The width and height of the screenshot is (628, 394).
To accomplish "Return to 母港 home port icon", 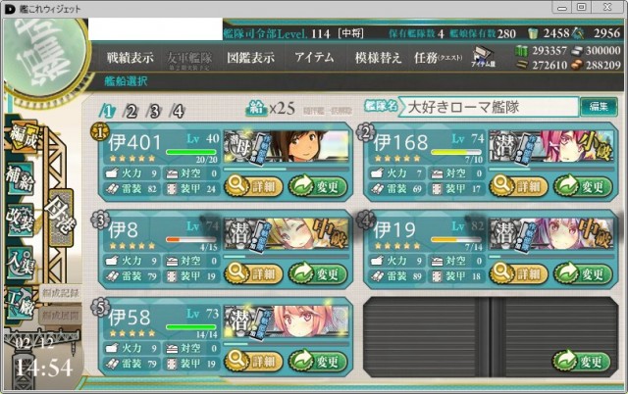I will click(61, 219).
